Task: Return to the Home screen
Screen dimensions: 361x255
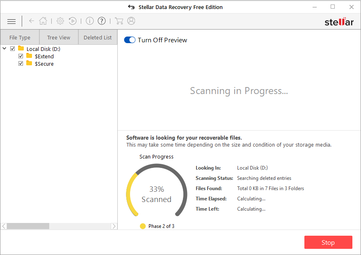Action: (x=43, y=21)
